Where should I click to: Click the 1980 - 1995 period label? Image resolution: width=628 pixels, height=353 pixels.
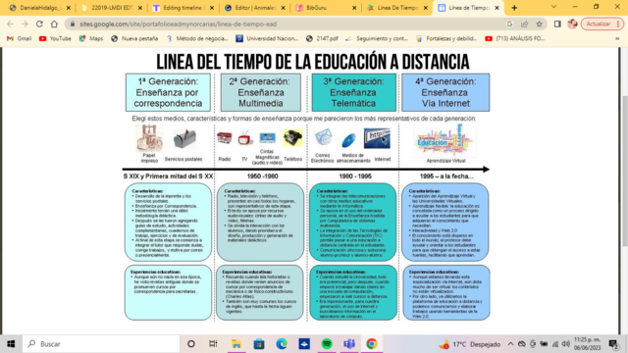pos(354,176)
